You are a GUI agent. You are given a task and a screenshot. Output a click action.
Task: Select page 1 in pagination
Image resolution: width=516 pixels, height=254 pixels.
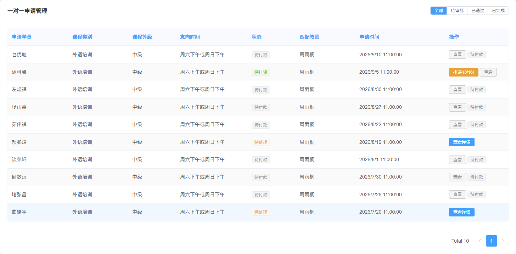coord(491,241)
